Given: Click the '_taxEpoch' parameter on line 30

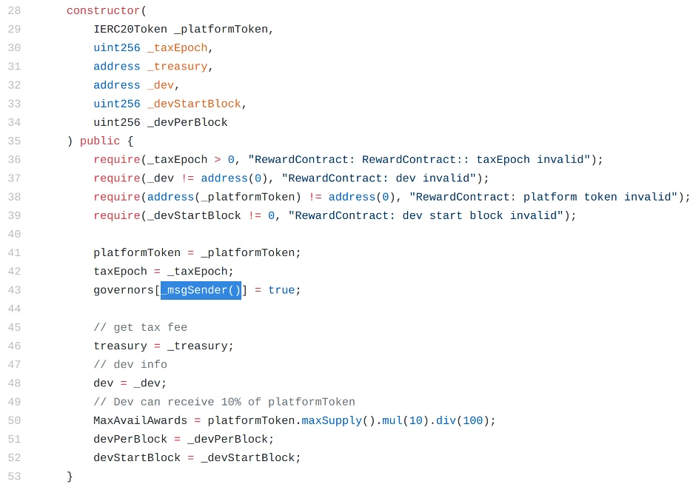Looking at the screenshot, I should 177,47.
